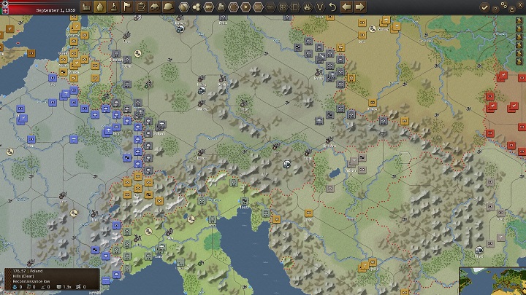Click the fifth anchor icon on right edge
The width and height of the screenshot is (526, 295).
[519, 53]
